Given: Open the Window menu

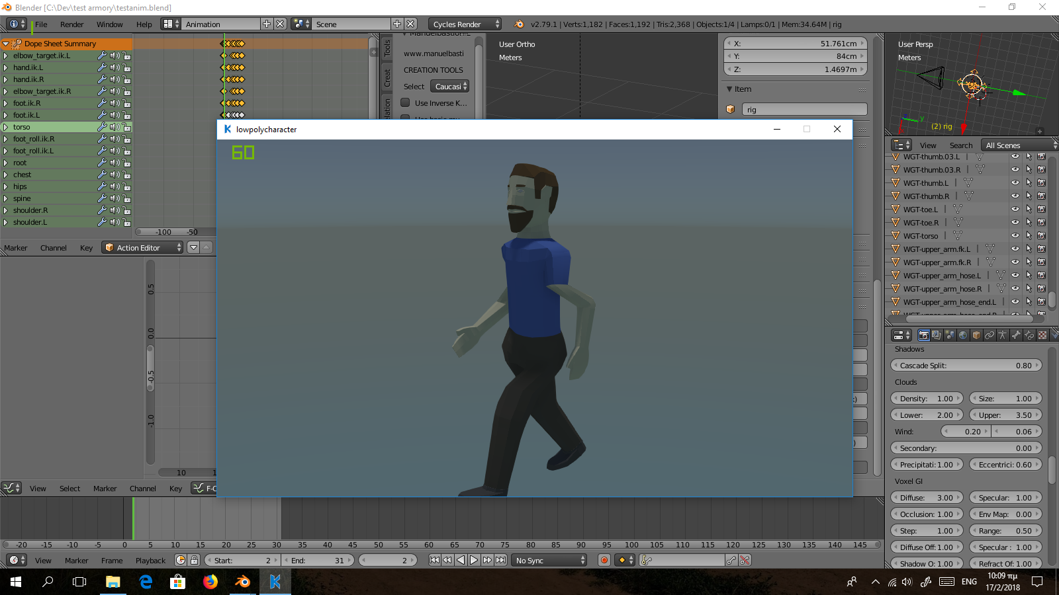Looking at the screenshot, I should click(x=109, y=24).
